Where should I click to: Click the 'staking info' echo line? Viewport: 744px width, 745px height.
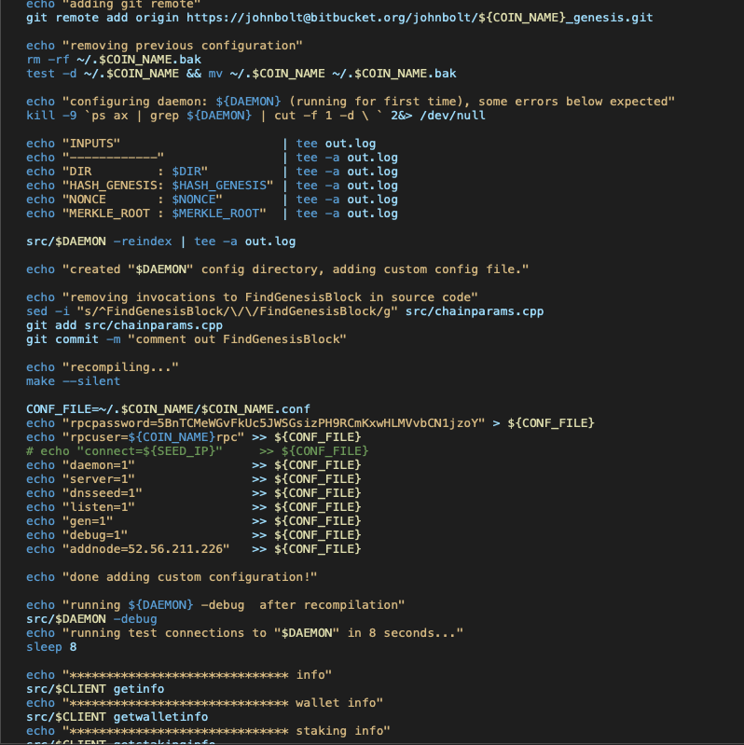(x=208, y=731)
